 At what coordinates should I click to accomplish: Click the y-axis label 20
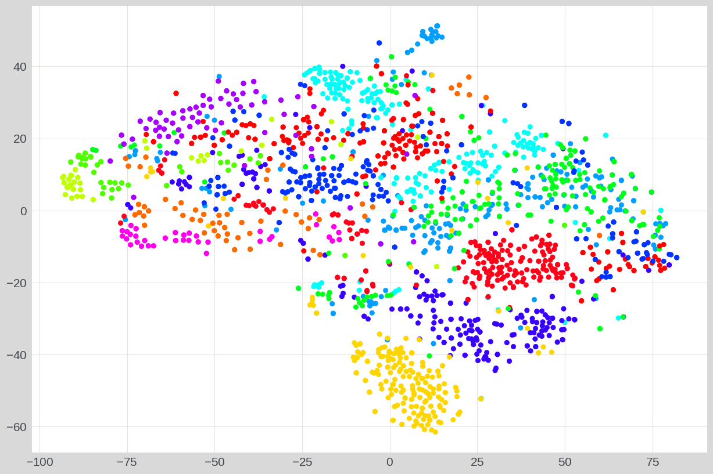click(20, 139)
